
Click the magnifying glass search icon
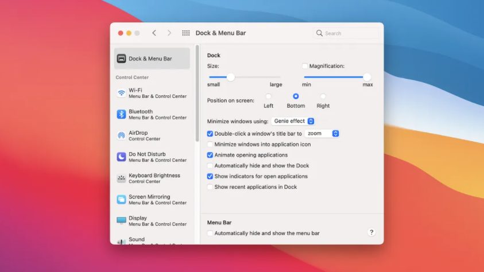(x=319, y=33)
